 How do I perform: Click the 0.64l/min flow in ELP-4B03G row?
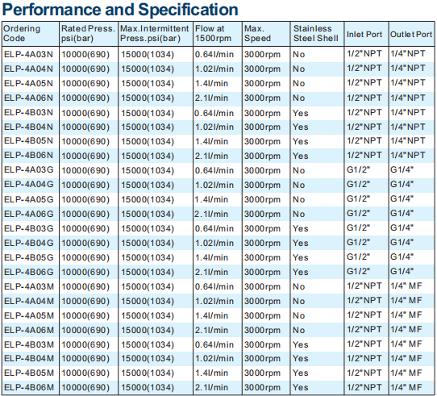pos(214,228)
